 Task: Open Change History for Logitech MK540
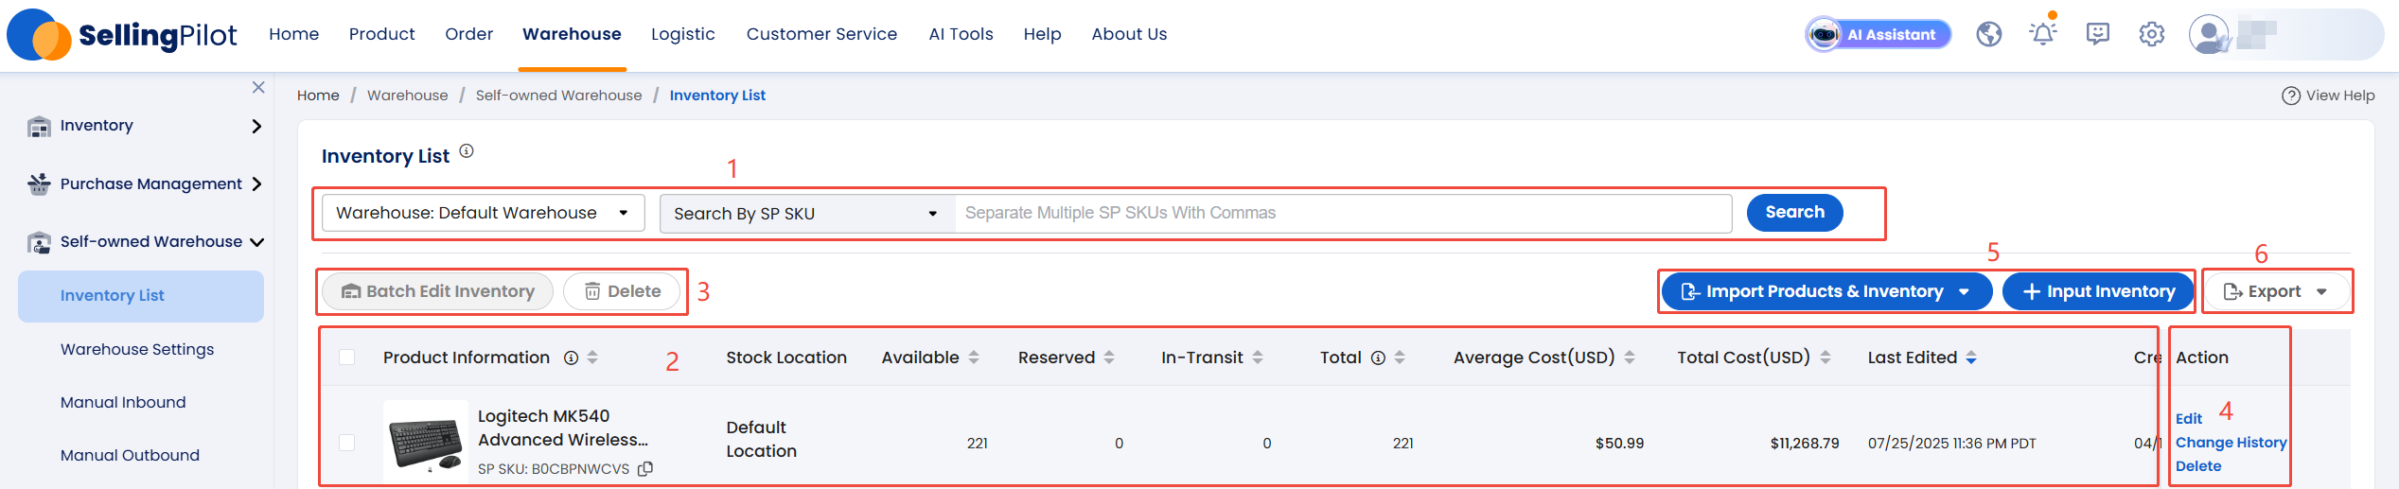2231,443
